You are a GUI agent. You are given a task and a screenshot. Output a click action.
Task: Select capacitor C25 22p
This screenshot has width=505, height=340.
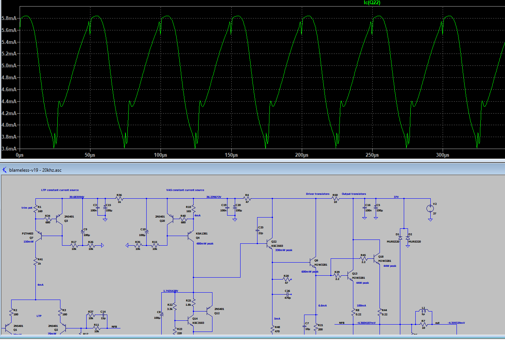[x=257, y=231]
